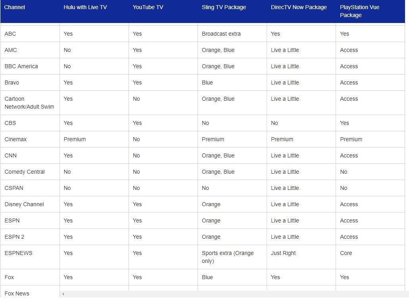This screenshot has height=299, width=409.
Task: Click PlayStation Vue "No" for Comedy Central
Action: click(x=344, y=172)
